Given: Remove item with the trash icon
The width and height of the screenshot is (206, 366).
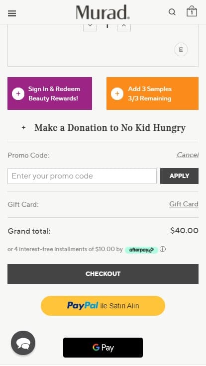Looking at the screenshot, I should tap(181, 50).
